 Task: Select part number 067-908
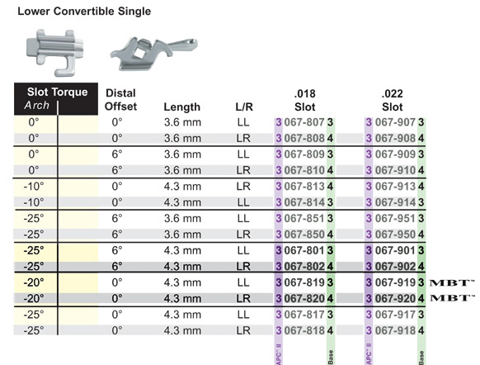click(395, 138)
